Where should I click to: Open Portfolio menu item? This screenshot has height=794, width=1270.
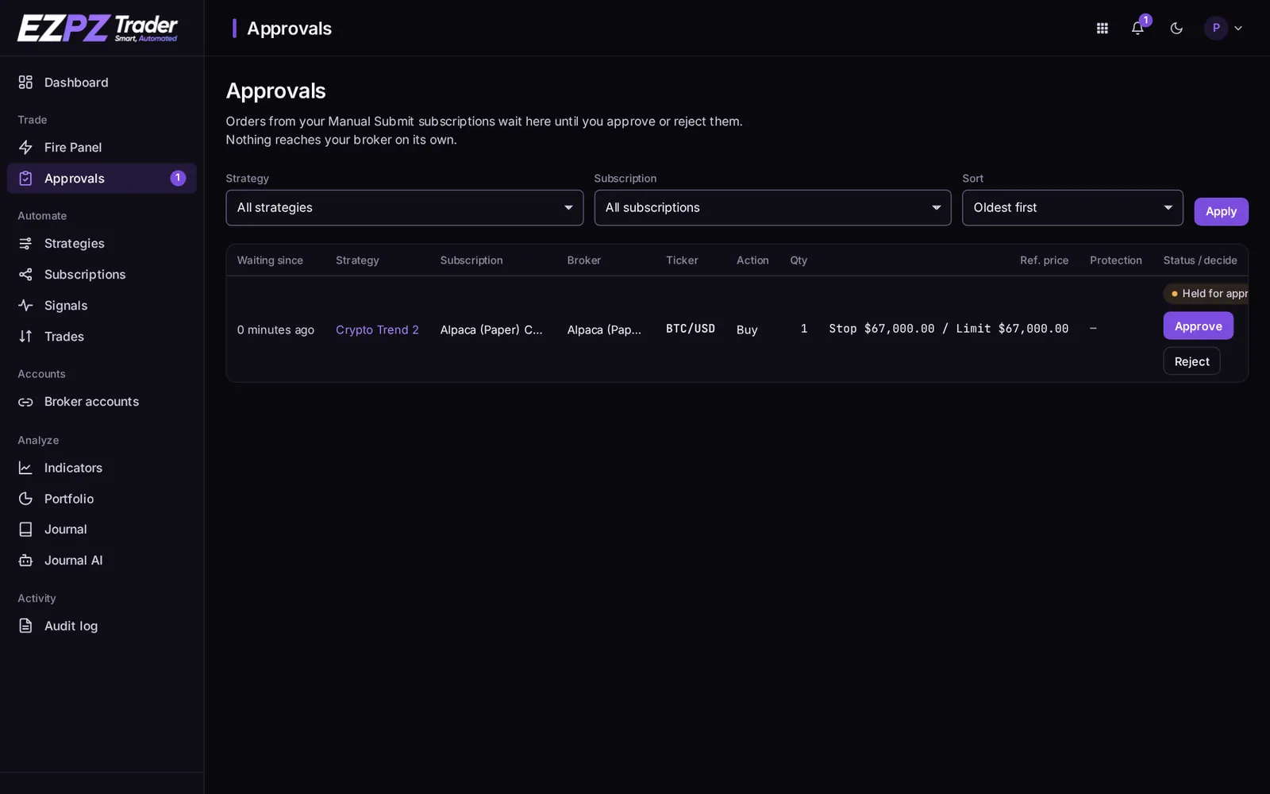tap(102, 499)
